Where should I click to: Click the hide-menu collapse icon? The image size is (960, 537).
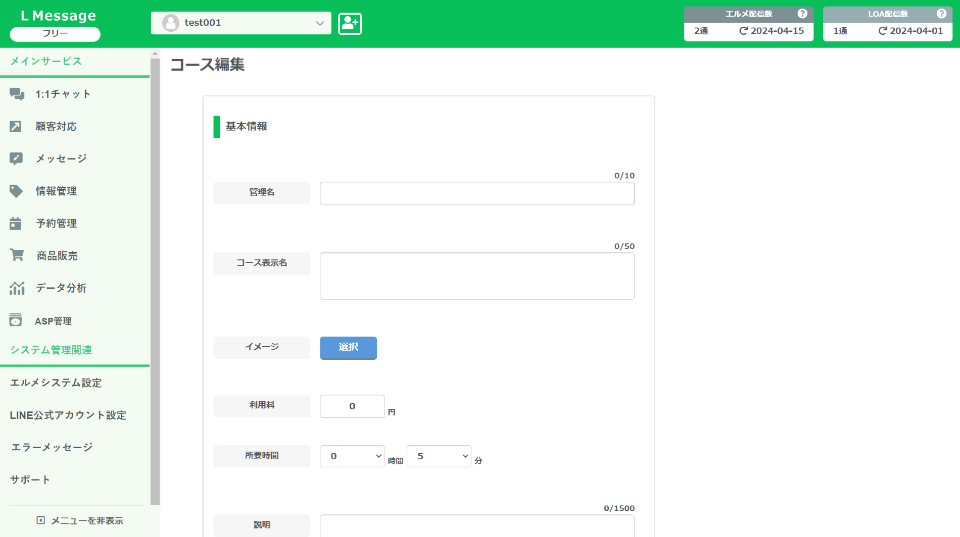tap(41, 520)
